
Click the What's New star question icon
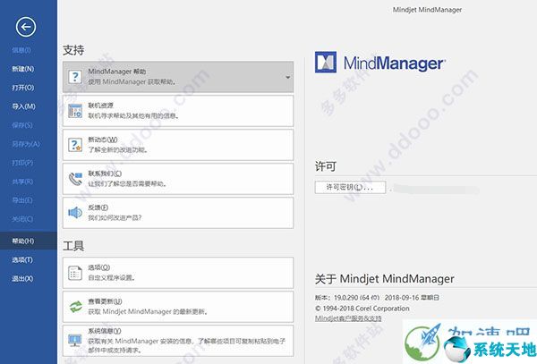click(75, 145)
